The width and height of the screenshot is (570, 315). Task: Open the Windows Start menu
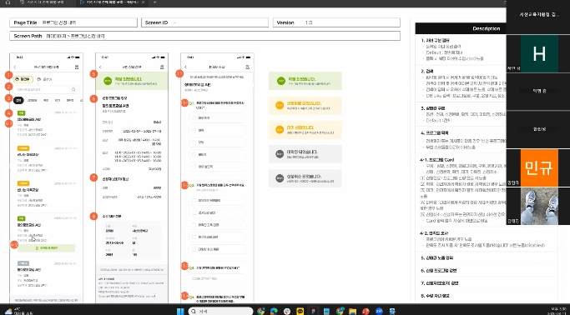[180, 311]
